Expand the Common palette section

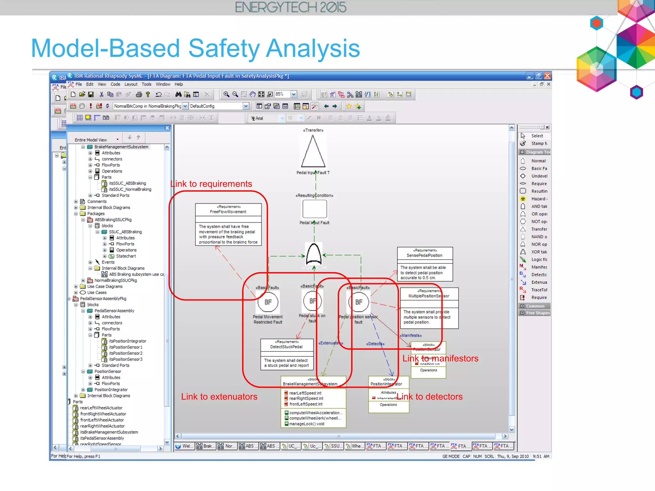522,306
